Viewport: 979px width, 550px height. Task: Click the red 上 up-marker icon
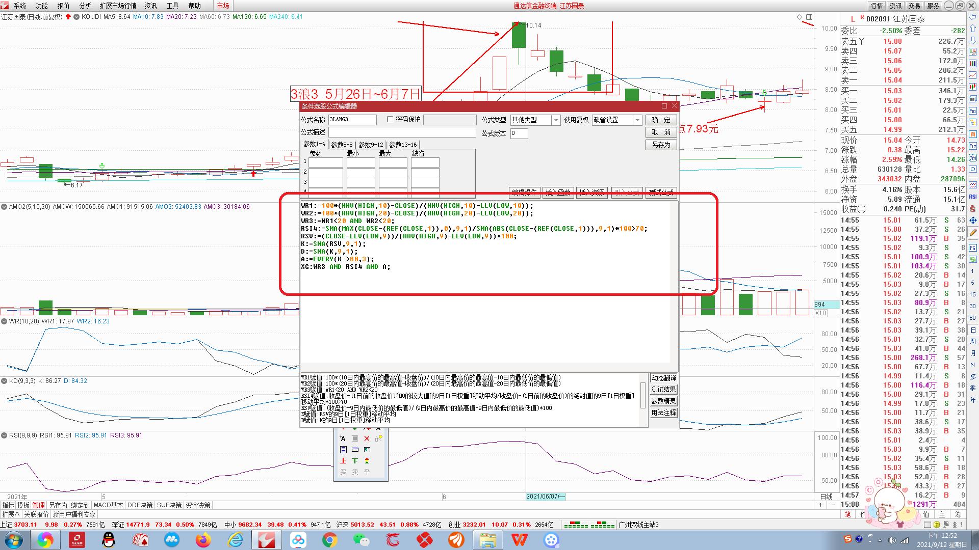tap(343, 461)
